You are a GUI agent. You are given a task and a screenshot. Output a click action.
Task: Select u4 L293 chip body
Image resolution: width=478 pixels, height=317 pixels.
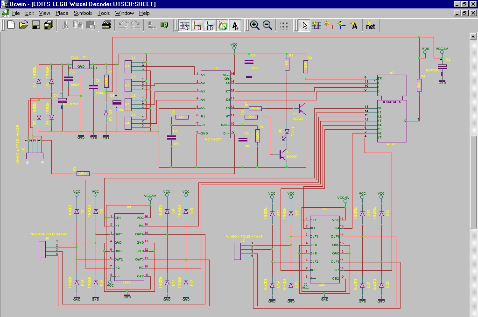(129, 247)
